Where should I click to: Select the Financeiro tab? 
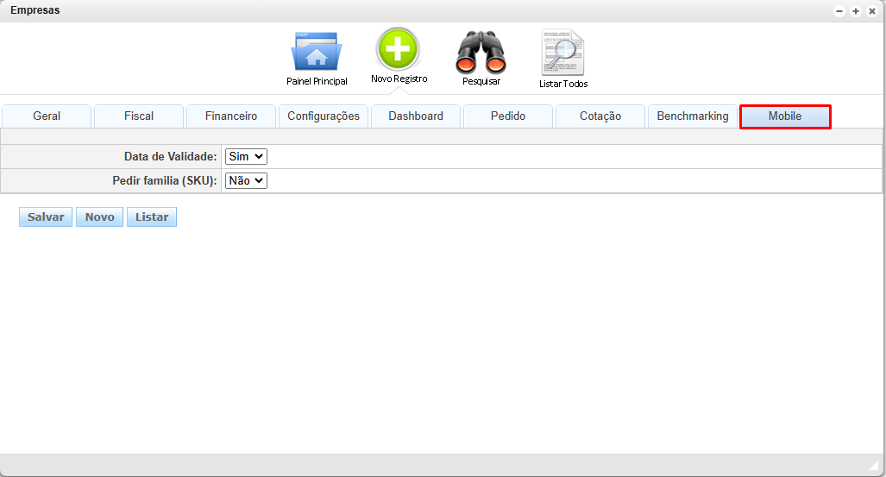pos(231,116)
